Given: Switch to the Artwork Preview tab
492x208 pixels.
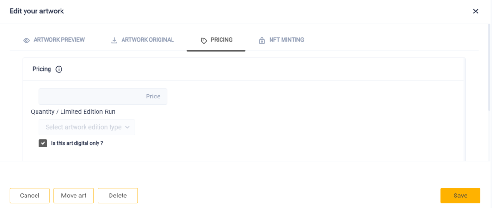Looking at the screenshot, I should click(54, 40).
